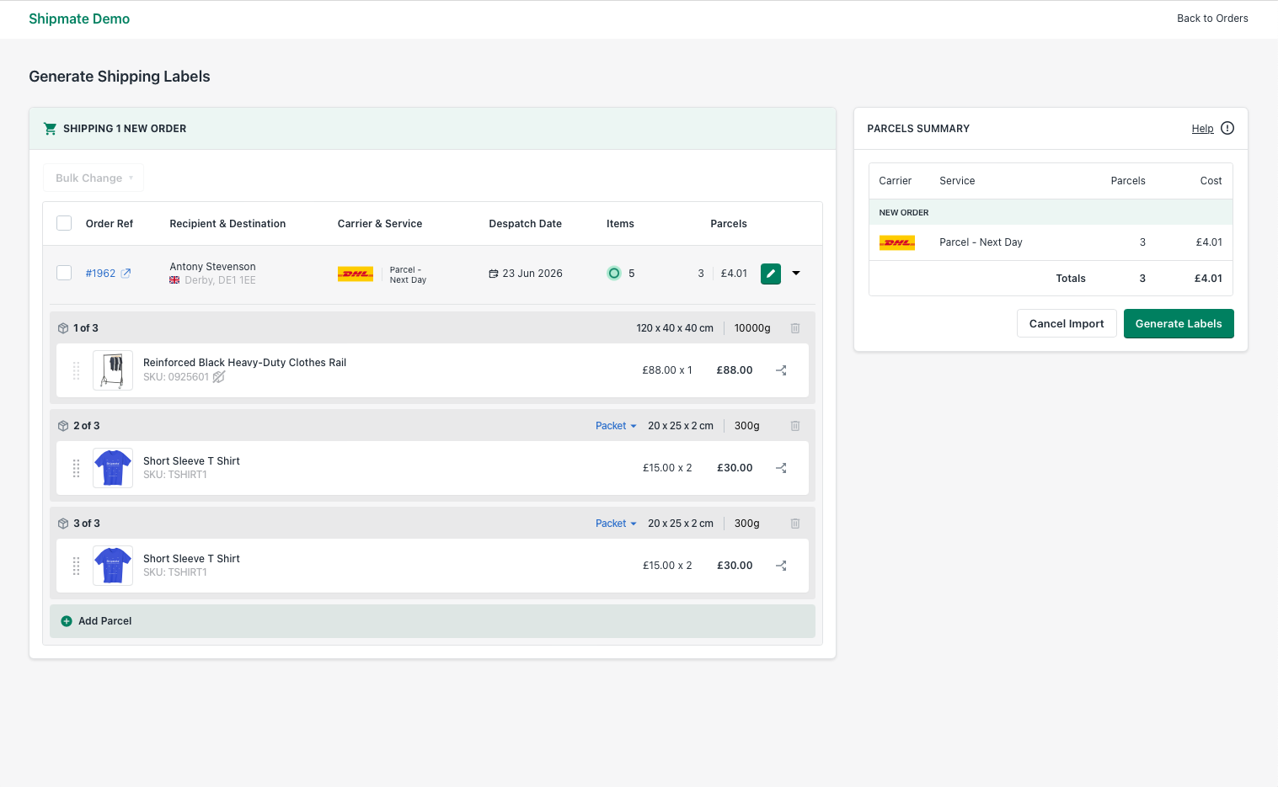The width and height of the screenshot is (1278, 787).
Task: Split the Clothes Rail item using the arrow icon
Action: [781, 370]
